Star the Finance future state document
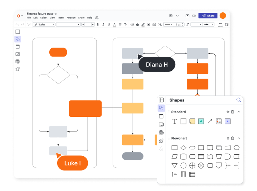 [56, 13]
